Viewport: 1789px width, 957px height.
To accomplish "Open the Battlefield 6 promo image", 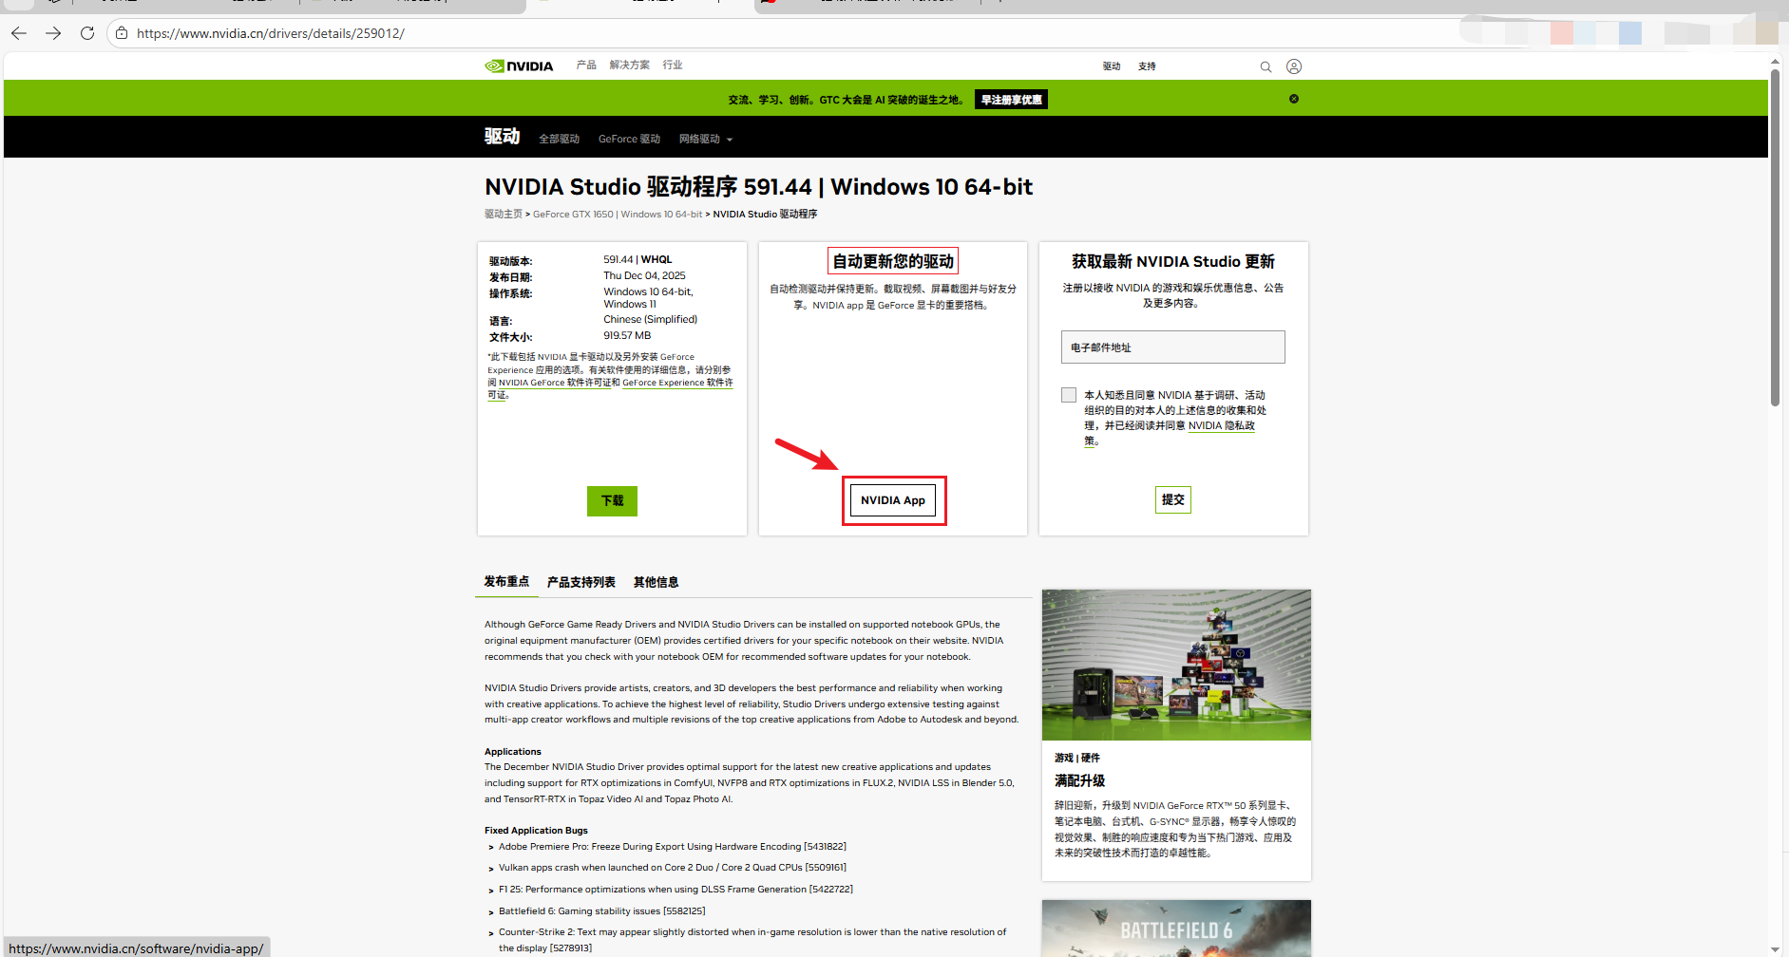I will tap(1176, 929).
